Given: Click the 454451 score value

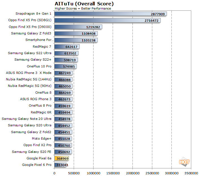Looking at the screenshot, I should coord(64,132).
